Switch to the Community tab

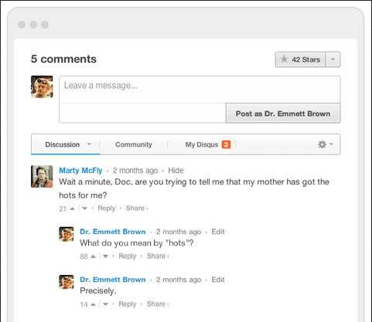[x=134, y=144]
